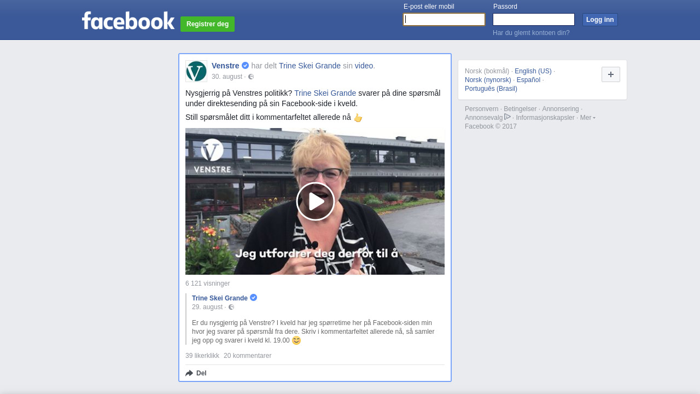Click verified badge beside Trine Skei Grande
Viewport: 700px width, 394px height.
(254, 298)
